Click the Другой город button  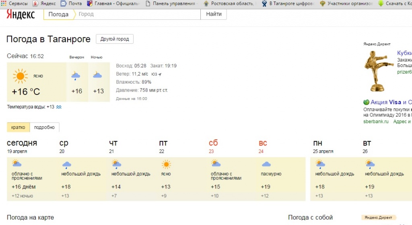tap(115, 39)
